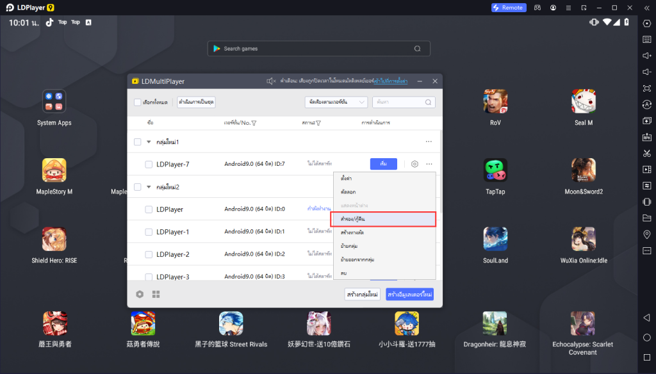This screenshot has height=374, width=656.
Task: Click the shake device icon in sidebar
Action: click(x=647, y=202)
